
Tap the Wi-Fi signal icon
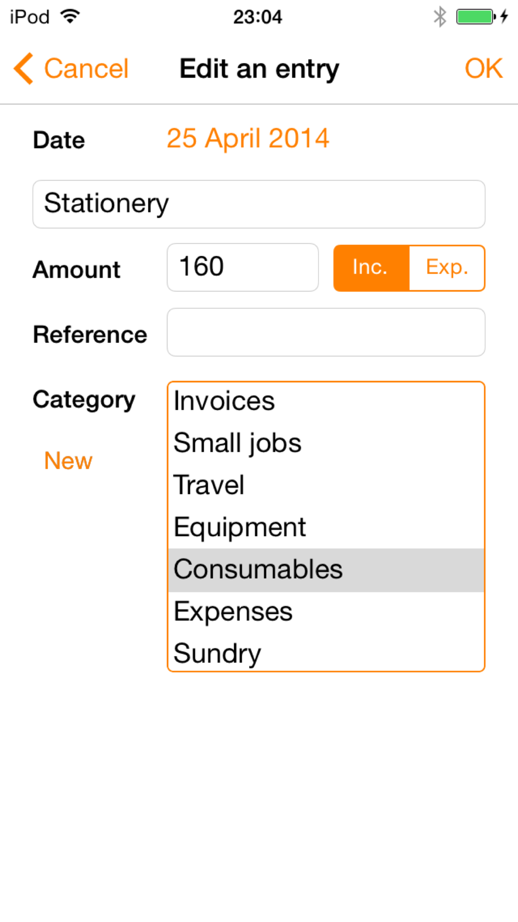[x=70, y=16]
